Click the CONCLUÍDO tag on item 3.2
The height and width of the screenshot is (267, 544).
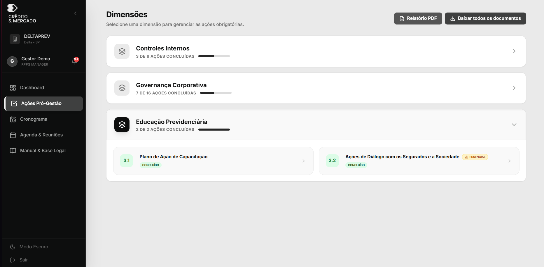click(356, 165)
